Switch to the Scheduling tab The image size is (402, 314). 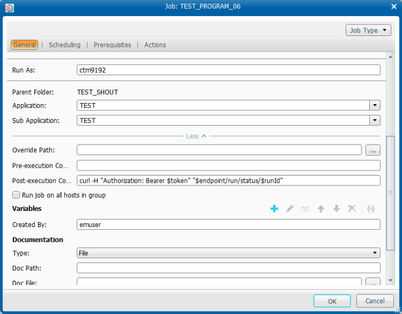[x=64, y=45]
